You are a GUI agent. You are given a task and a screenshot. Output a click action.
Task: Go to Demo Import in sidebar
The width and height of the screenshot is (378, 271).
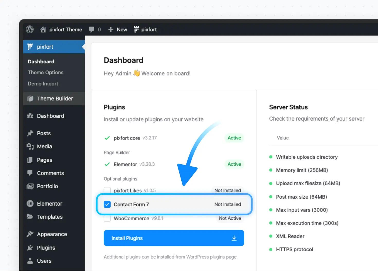43,84
